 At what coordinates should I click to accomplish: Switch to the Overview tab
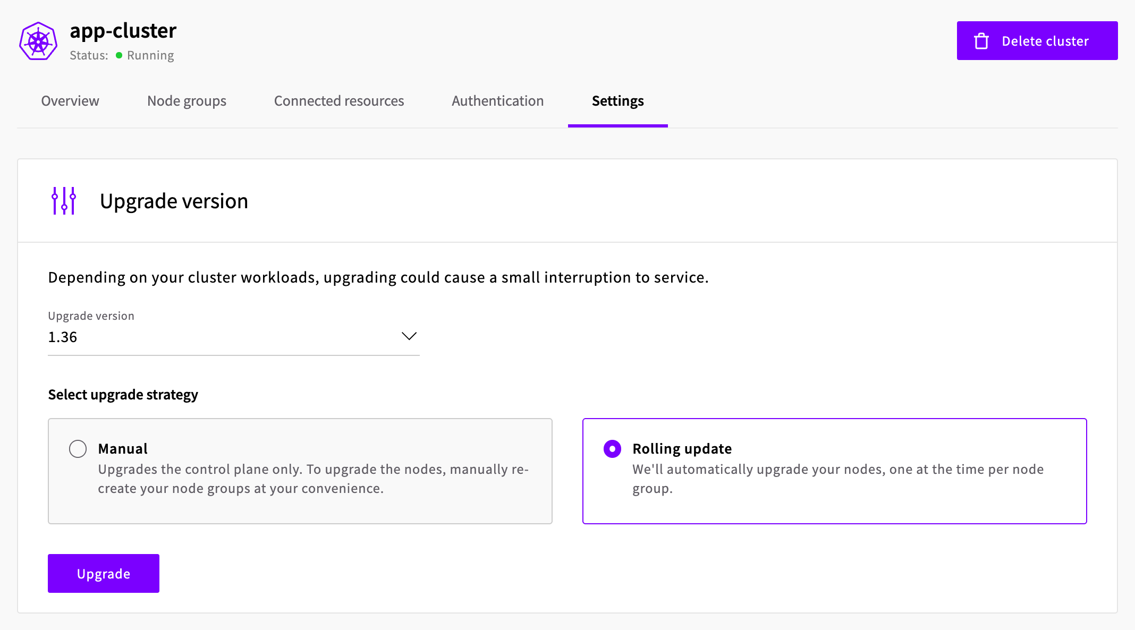click(x=70, y=101)
